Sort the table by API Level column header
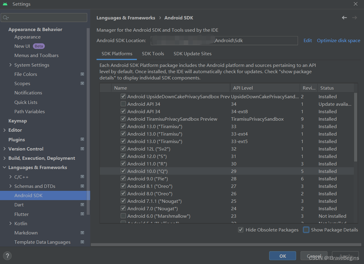Screen dimensions: 364x264 pyautogui.click(x=265, y=88)
